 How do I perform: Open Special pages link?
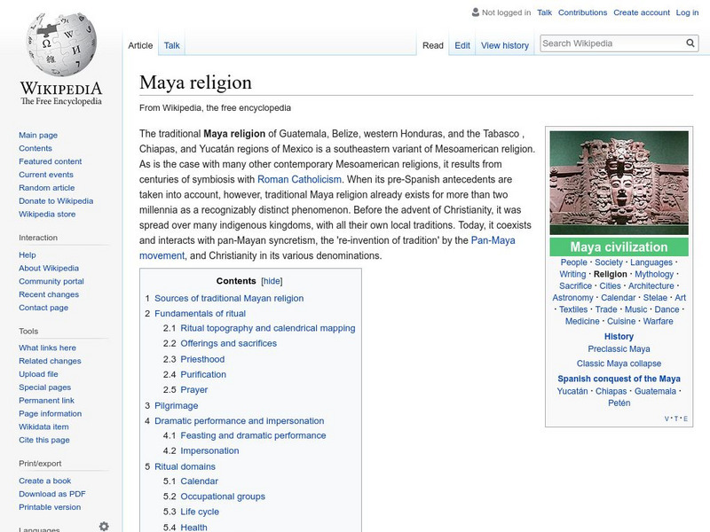click(x=45, y=387)
